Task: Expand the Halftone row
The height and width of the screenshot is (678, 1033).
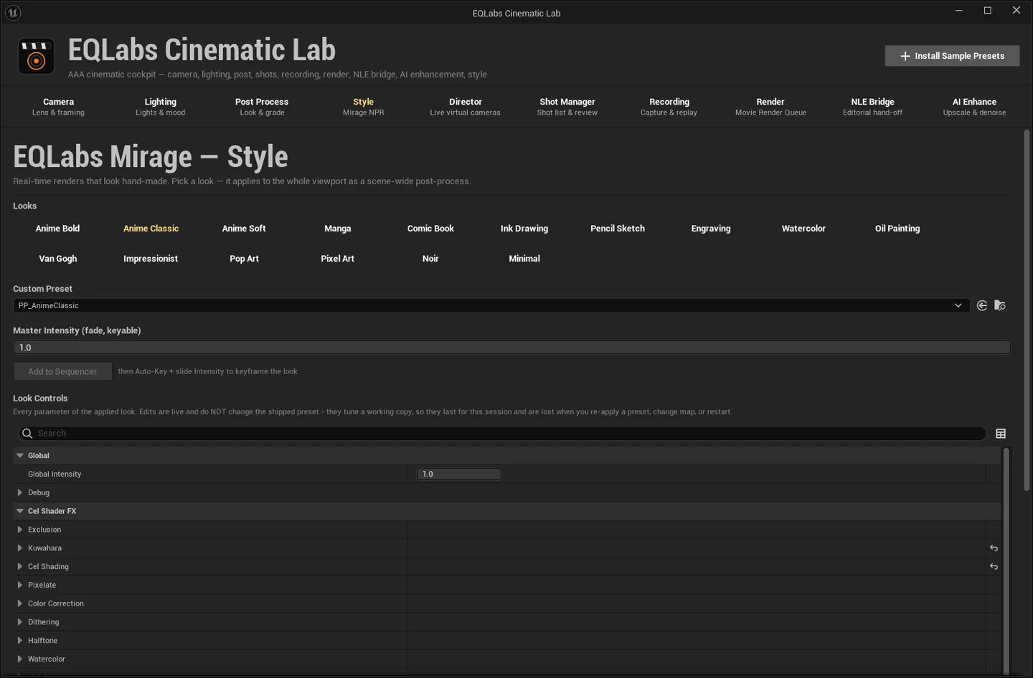Action: click(19, 641)
